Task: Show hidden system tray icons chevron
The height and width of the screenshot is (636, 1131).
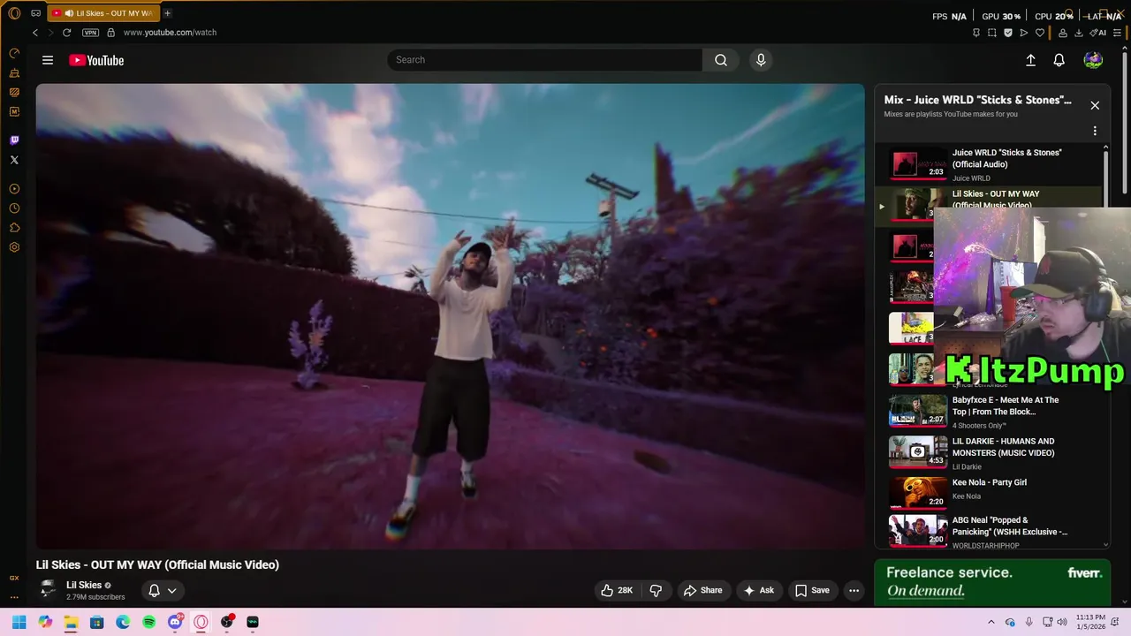Action: [991, 622]
